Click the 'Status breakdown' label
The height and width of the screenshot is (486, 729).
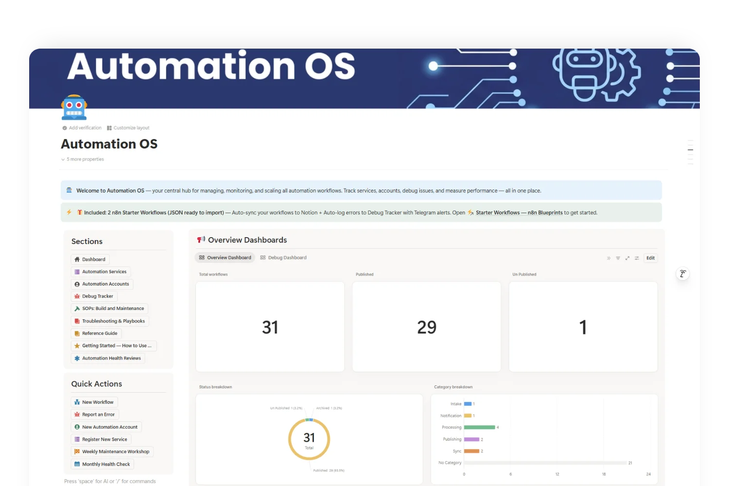[x=215, y=387]
